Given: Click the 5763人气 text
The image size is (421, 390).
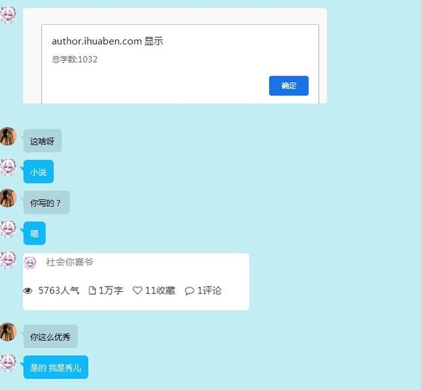Looking at the screenshot, I should [x=59, y=291].
